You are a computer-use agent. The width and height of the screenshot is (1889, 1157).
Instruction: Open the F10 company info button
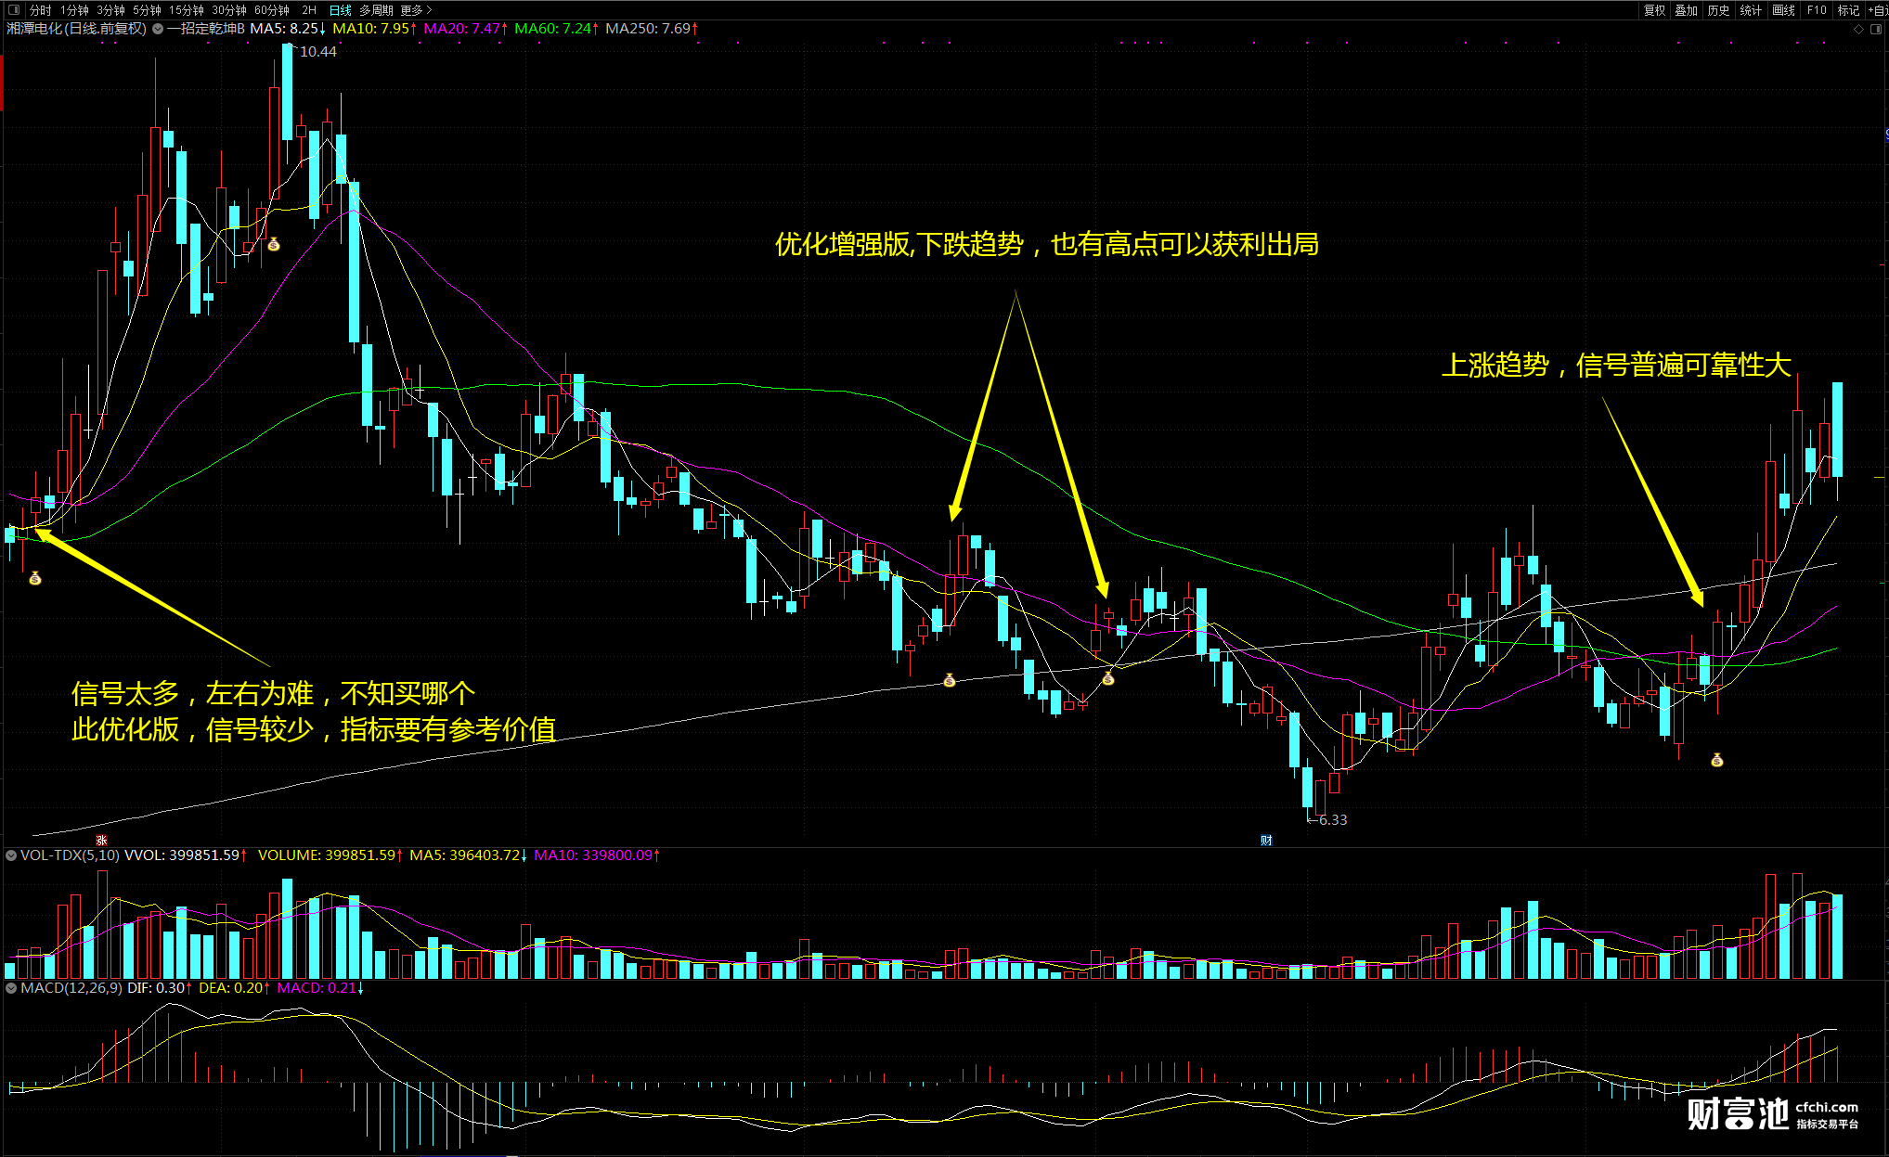click(x=1816, y=10)
